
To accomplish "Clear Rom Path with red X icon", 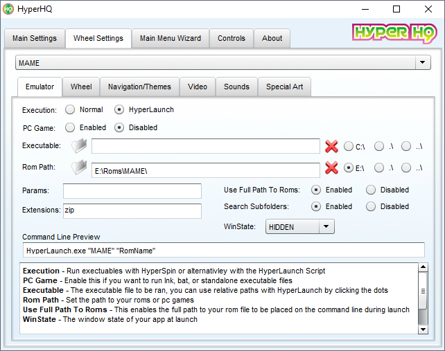I will tap(332, 168).
